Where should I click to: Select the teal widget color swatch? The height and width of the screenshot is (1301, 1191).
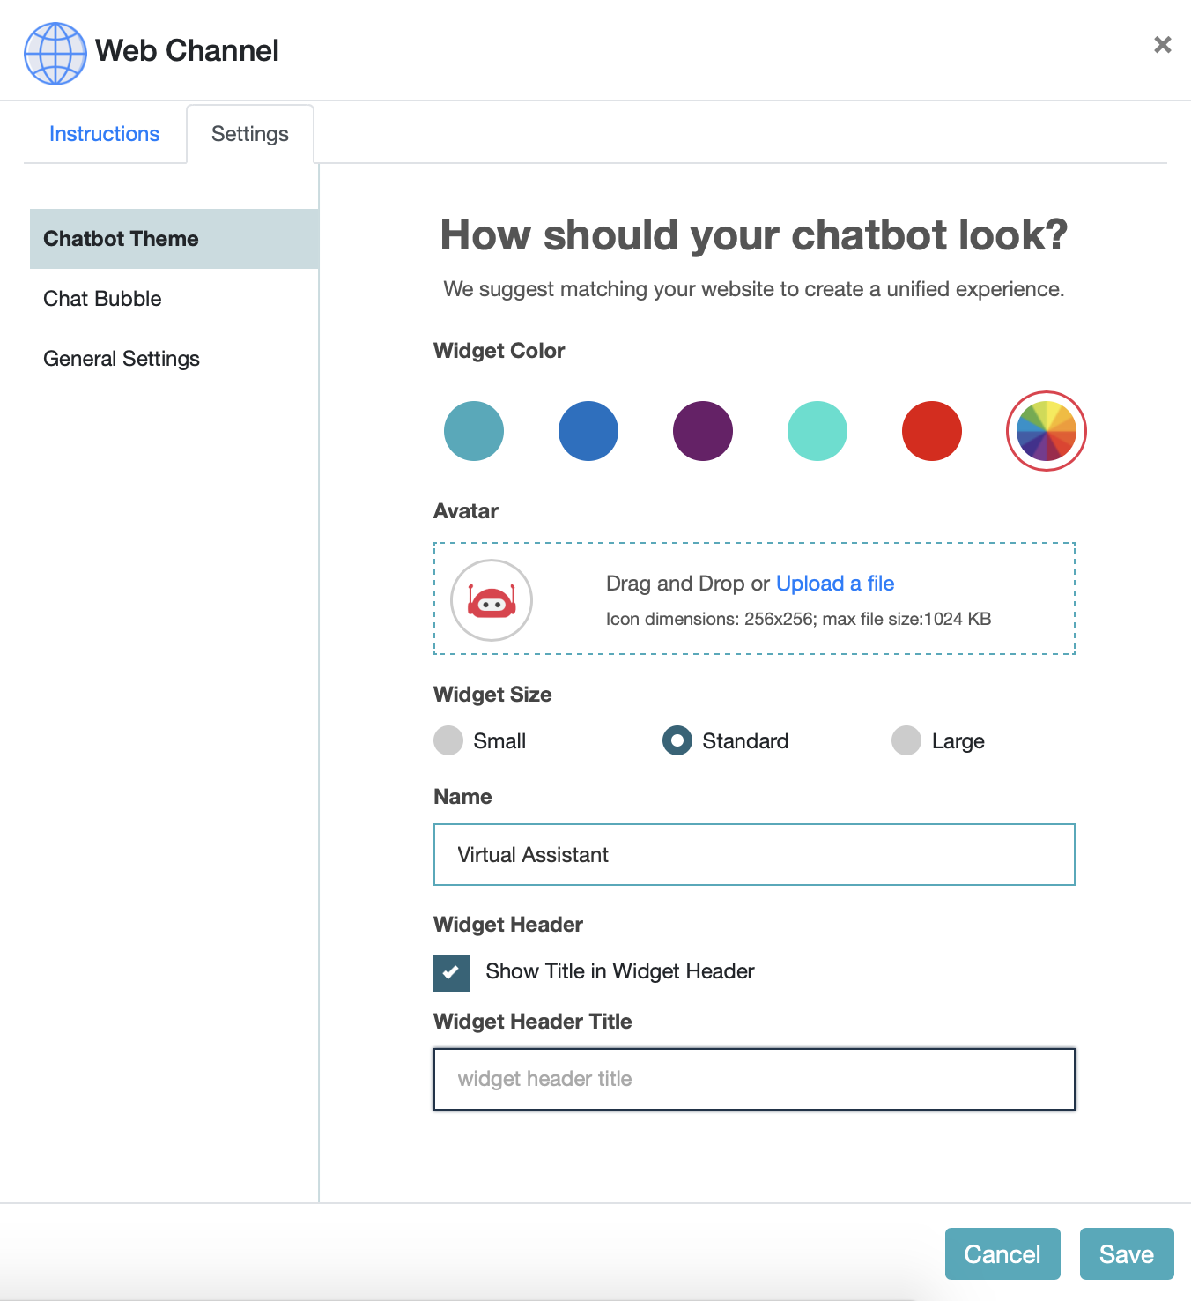pos(474,431)
